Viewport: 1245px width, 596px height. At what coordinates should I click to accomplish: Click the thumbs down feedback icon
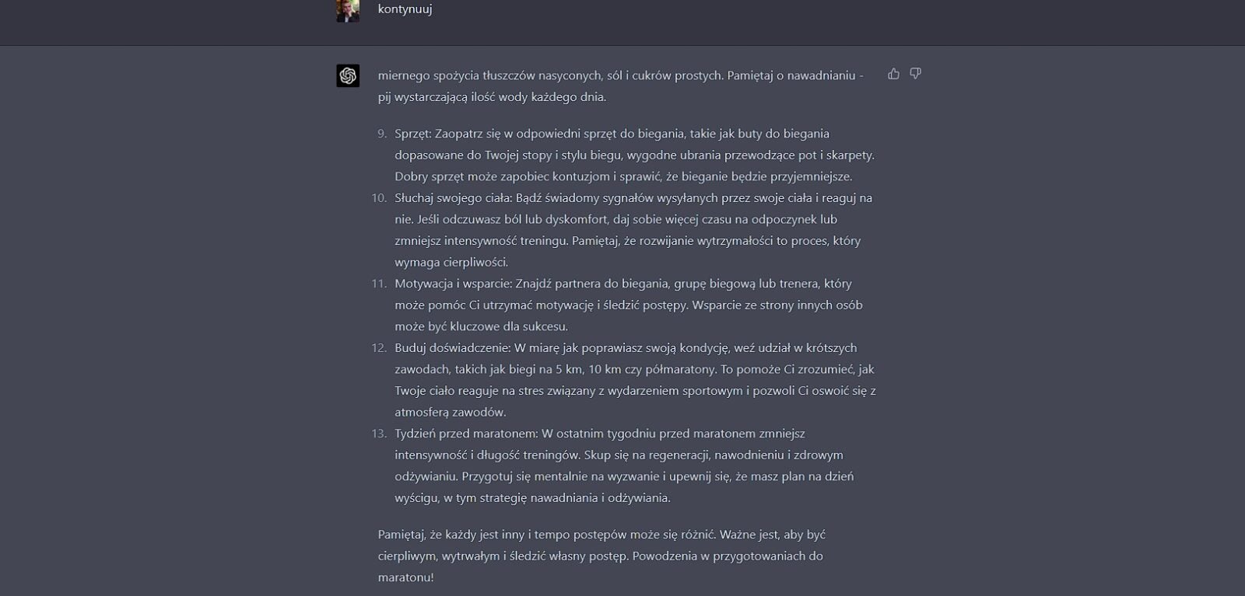[x=916, y=74]
